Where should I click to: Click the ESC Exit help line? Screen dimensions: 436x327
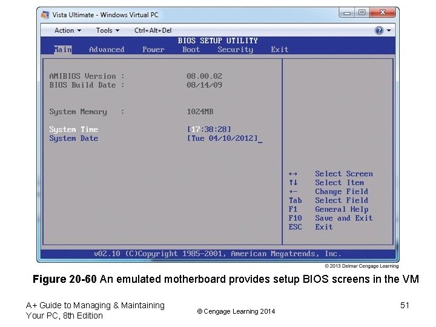tap(311, 227)
